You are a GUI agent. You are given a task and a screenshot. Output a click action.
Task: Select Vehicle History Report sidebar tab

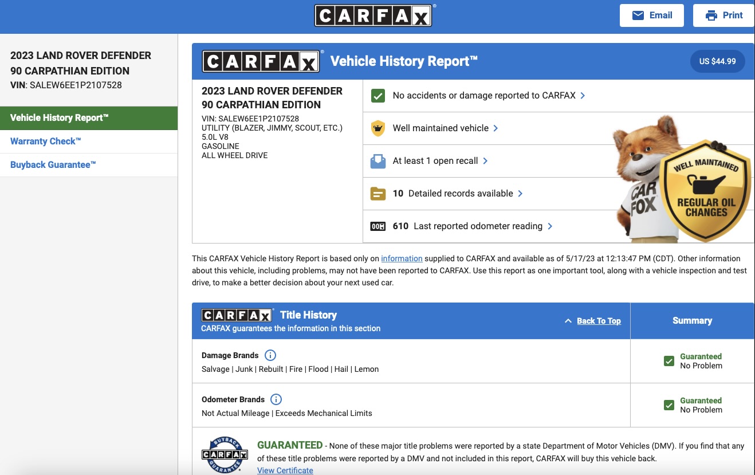89,118
